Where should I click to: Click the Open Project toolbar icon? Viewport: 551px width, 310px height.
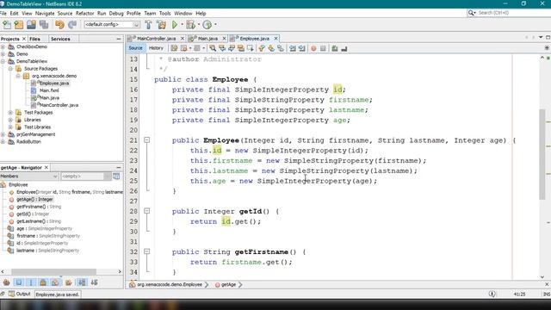31,25
